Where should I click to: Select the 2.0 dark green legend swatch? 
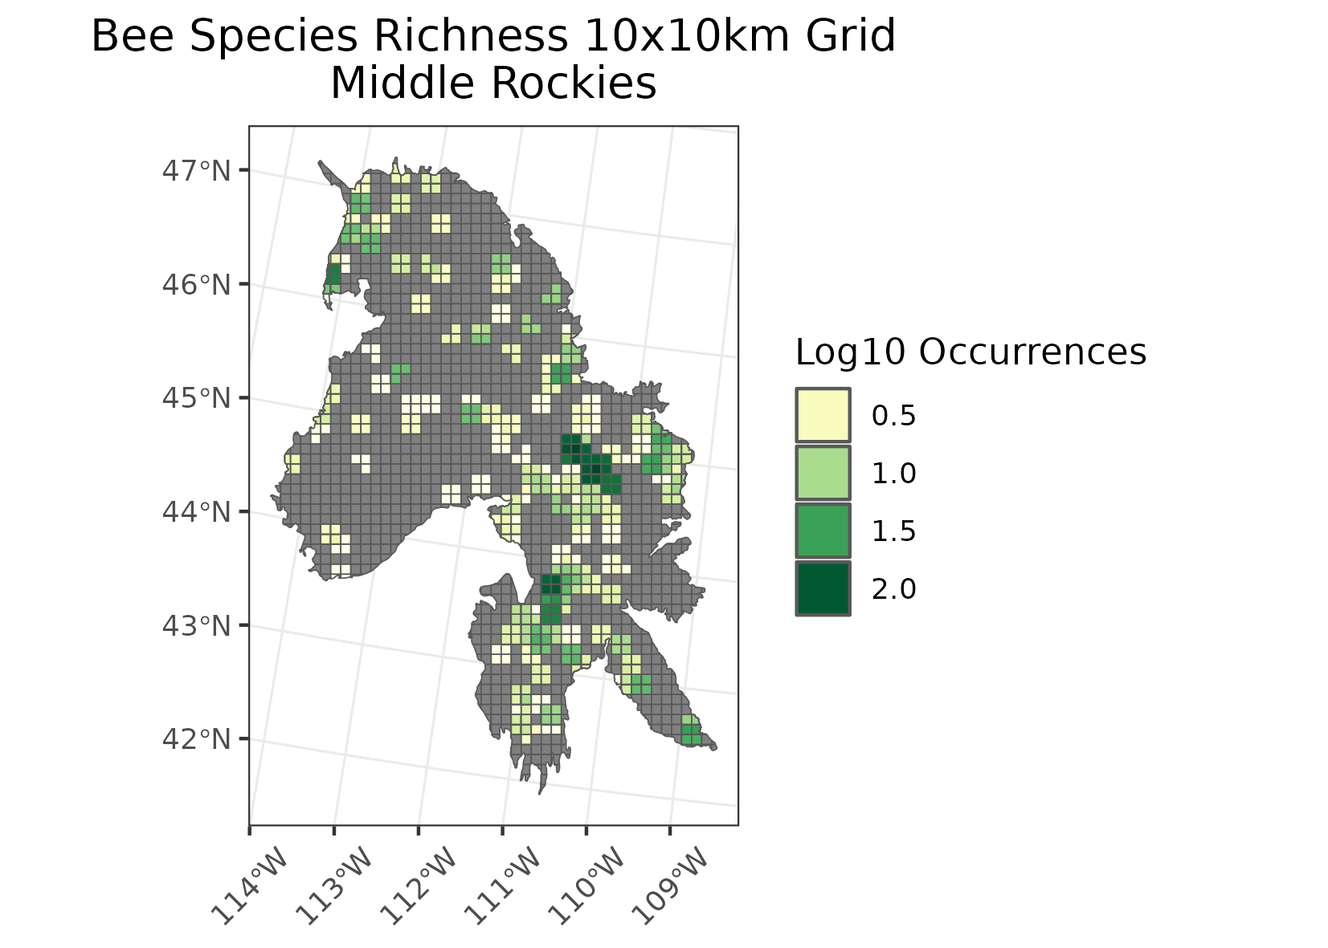pyautogui.click(x=823, y=588)
